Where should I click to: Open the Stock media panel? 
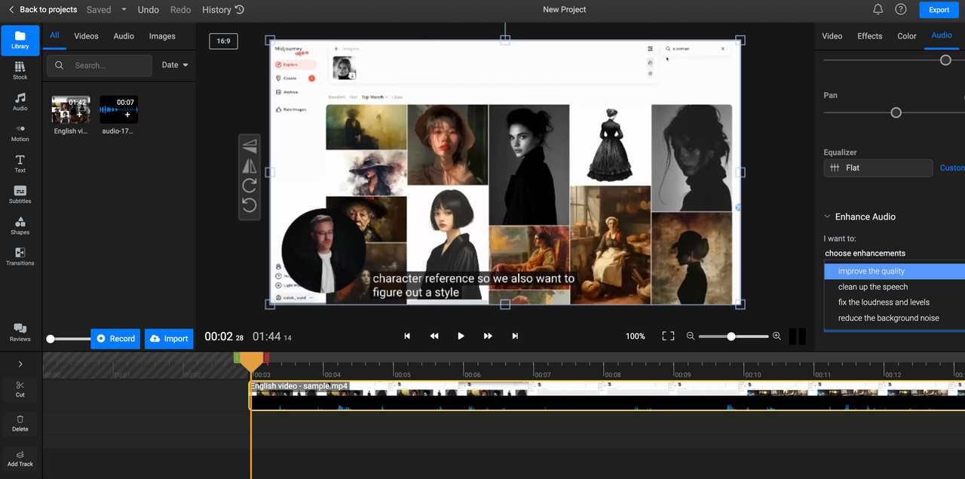tap(20, 71)
